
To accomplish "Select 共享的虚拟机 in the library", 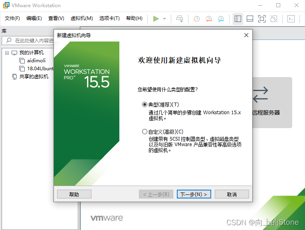I will tap(34, 77).
